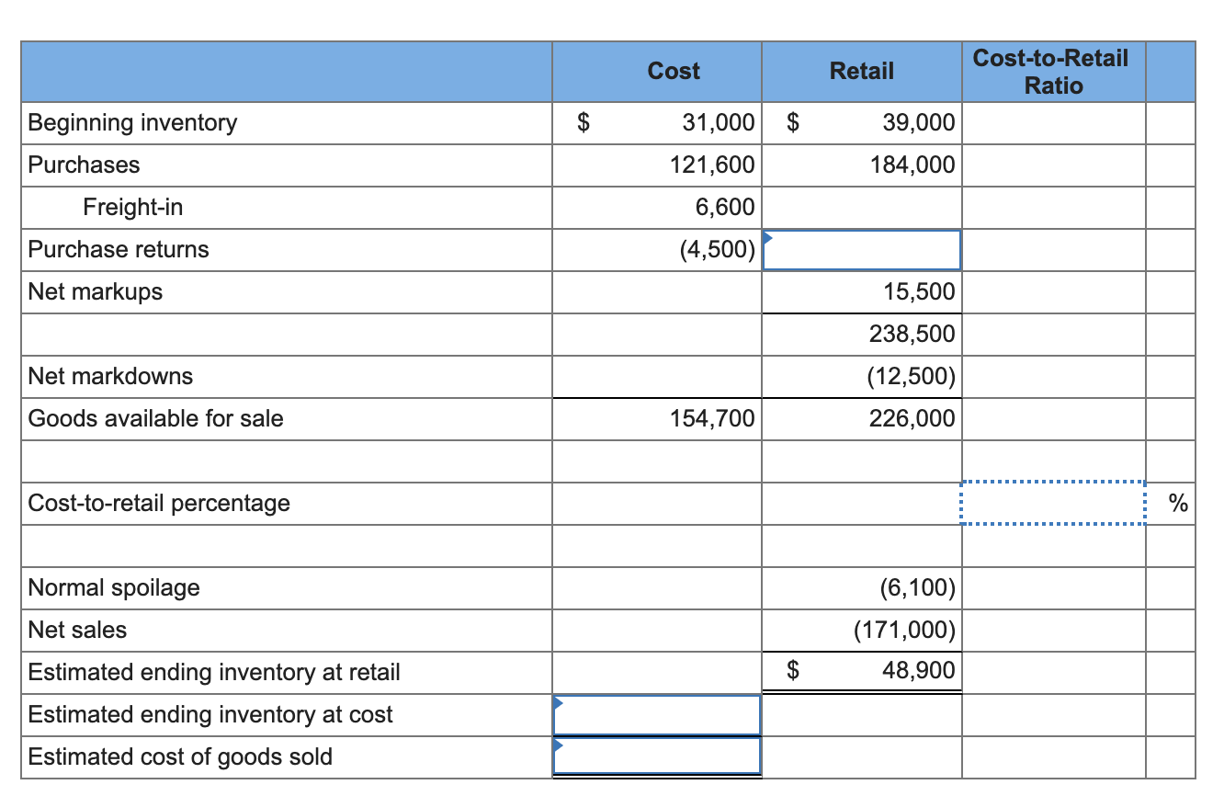Select the Goods available for sale label
The width and height of the screenshot is (1224, 796).
[156, 419]
